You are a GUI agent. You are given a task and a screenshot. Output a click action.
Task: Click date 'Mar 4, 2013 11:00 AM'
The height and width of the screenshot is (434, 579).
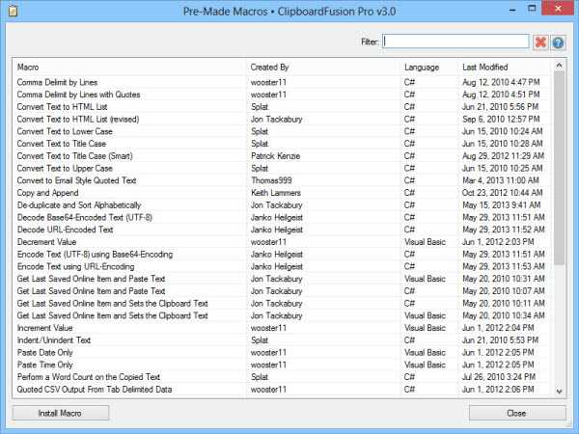coord(500,180)
